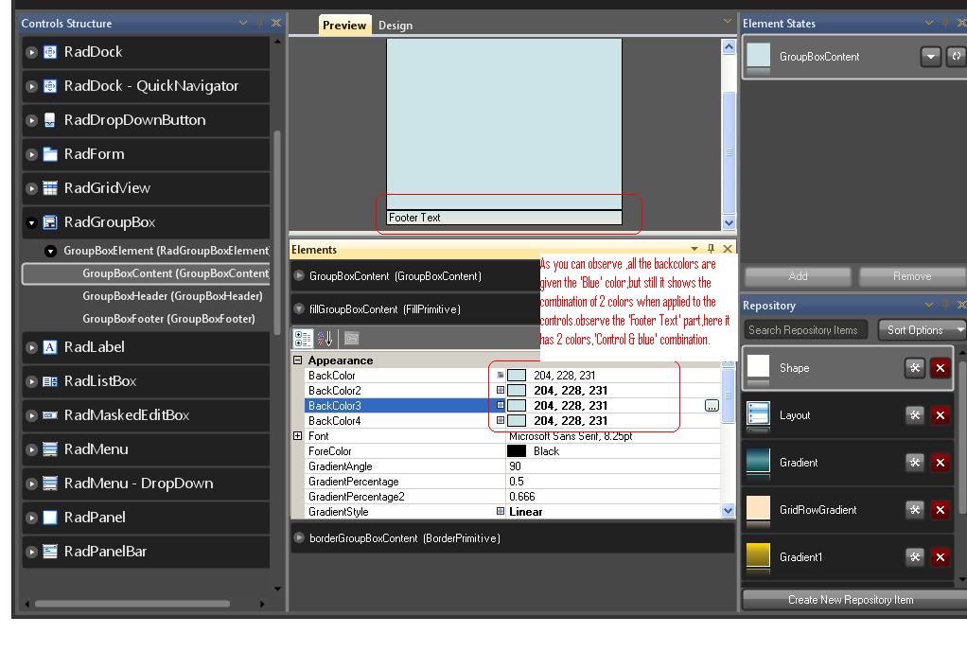This screenshot has height=668, width=967.
Task: Collapse the GroupBoxElement node
Action: (x=50, y=251)
